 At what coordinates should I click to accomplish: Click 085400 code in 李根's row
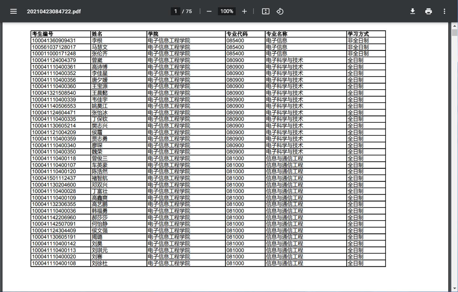click(235, 41)
